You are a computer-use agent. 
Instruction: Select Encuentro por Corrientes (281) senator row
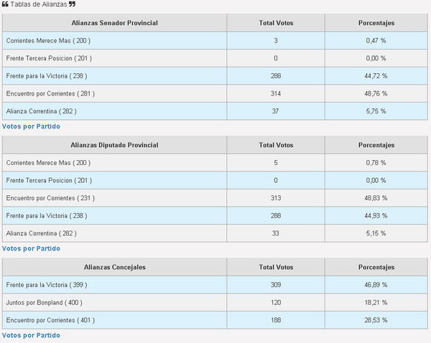[x=215, y=94]
